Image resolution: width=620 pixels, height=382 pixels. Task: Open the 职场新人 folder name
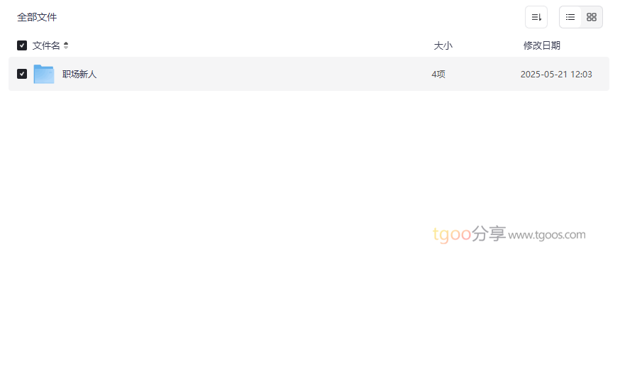click(79, 74)
